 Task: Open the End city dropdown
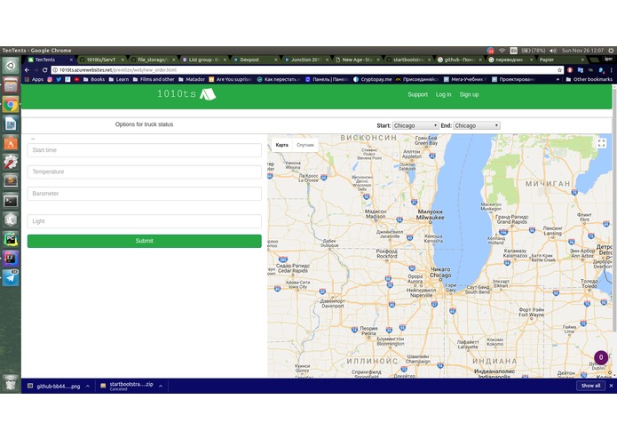(x=476, y=125)
